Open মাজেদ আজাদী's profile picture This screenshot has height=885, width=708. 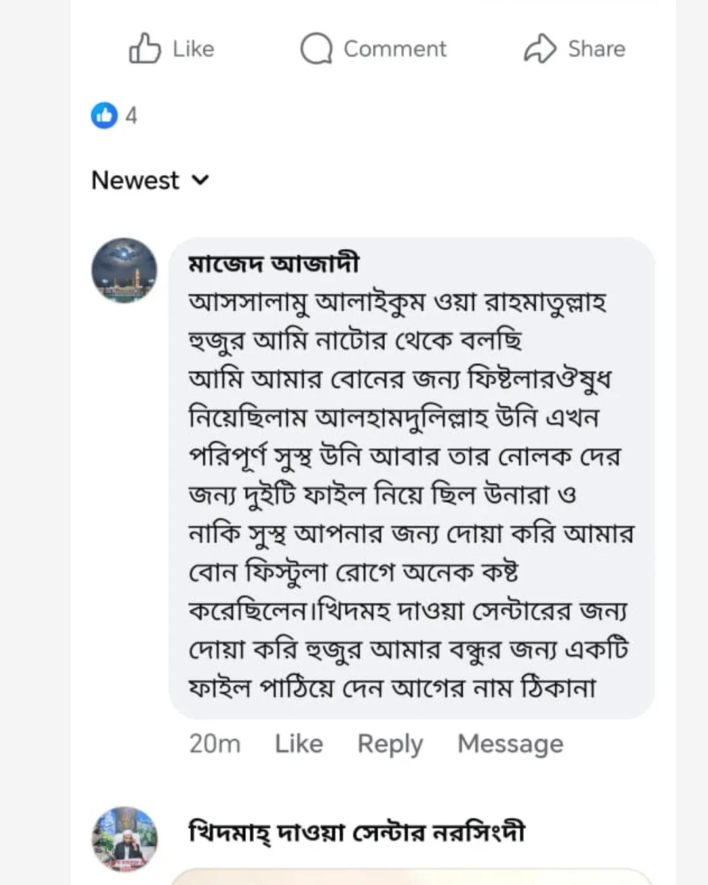[124, 270]
